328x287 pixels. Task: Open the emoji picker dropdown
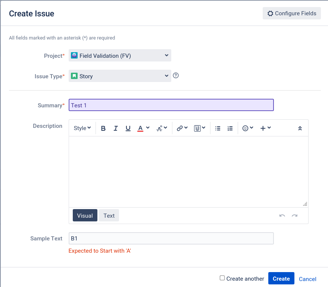248,128
